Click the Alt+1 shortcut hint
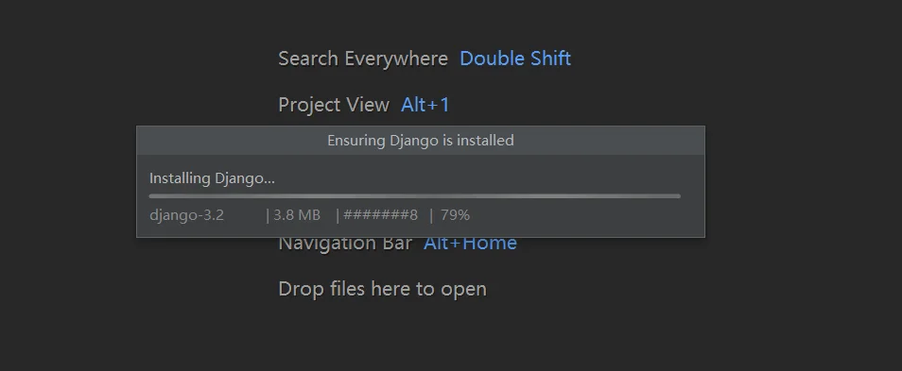902x371 pixels. (425, 105)
